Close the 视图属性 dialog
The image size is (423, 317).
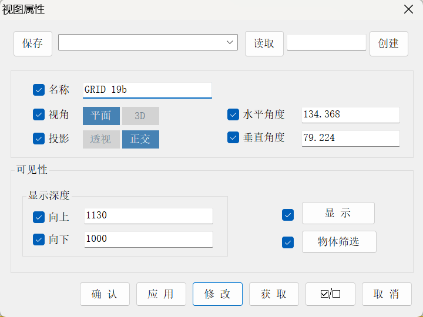[408, 9]
